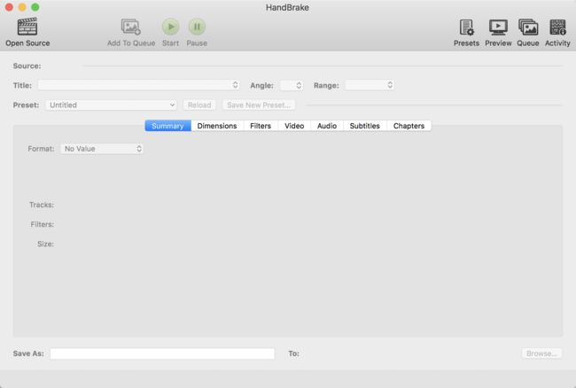The width and height of the screenshot is (576, 388).
Task: Click the Reload preset button
Action: tap(199, 105)
